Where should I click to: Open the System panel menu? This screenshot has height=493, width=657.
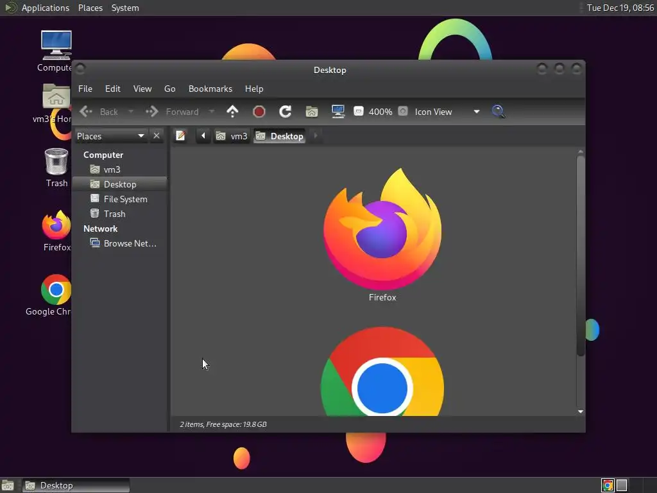[x=125, y=8]
